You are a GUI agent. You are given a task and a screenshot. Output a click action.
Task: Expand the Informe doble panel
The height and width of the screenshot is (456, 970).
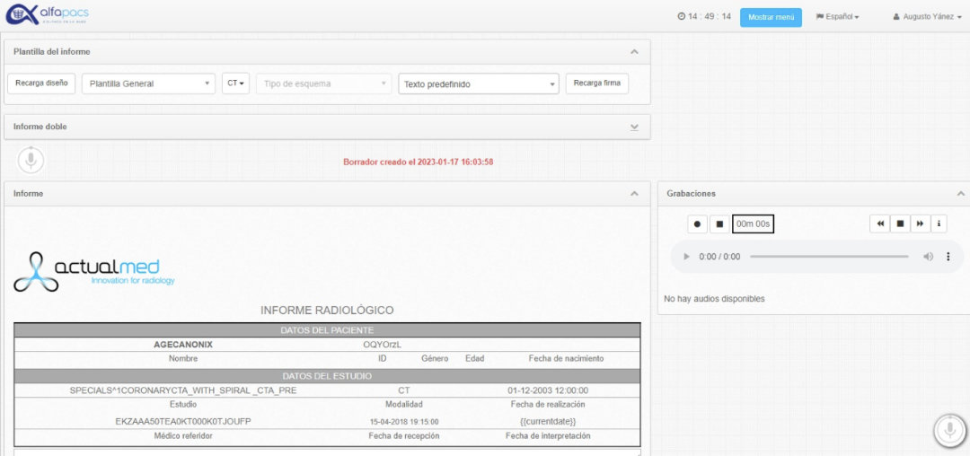point(634,127)
